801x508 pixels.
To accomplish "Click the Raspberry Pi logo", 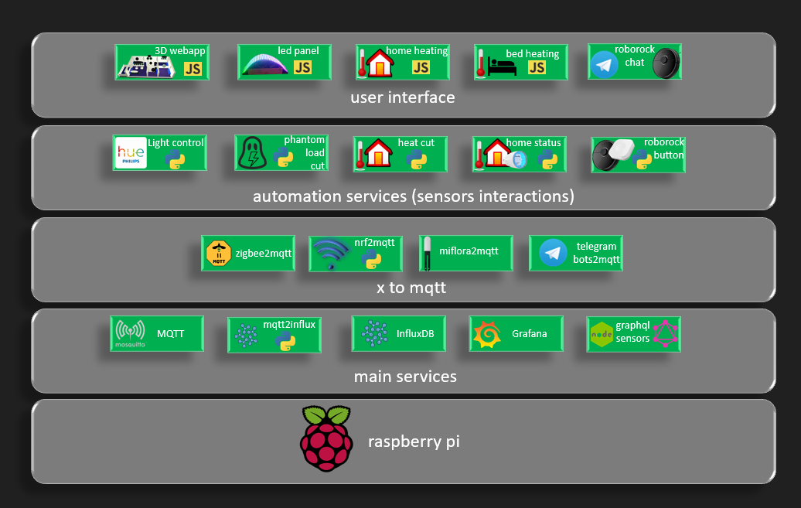I will point(326,438).
